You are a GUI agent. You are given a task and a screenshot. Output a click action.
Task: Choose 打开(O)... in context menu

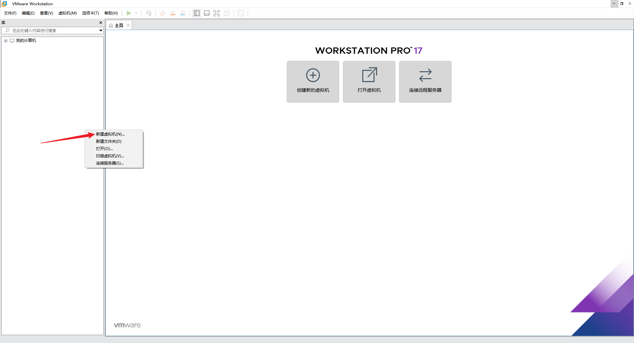(114, 149)
